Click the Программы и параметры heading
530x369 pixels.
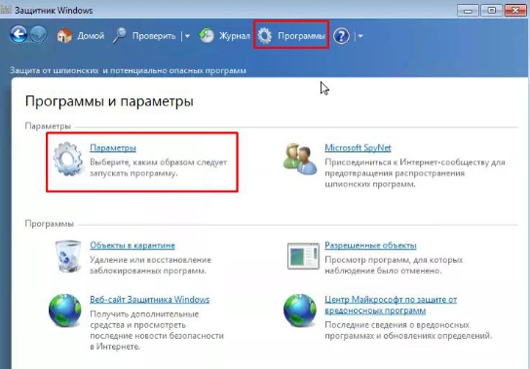pos(109,101)
